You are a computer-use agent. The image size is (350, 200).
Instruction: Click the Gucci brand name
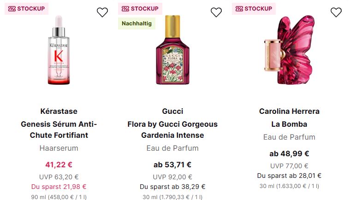(172, 112)
